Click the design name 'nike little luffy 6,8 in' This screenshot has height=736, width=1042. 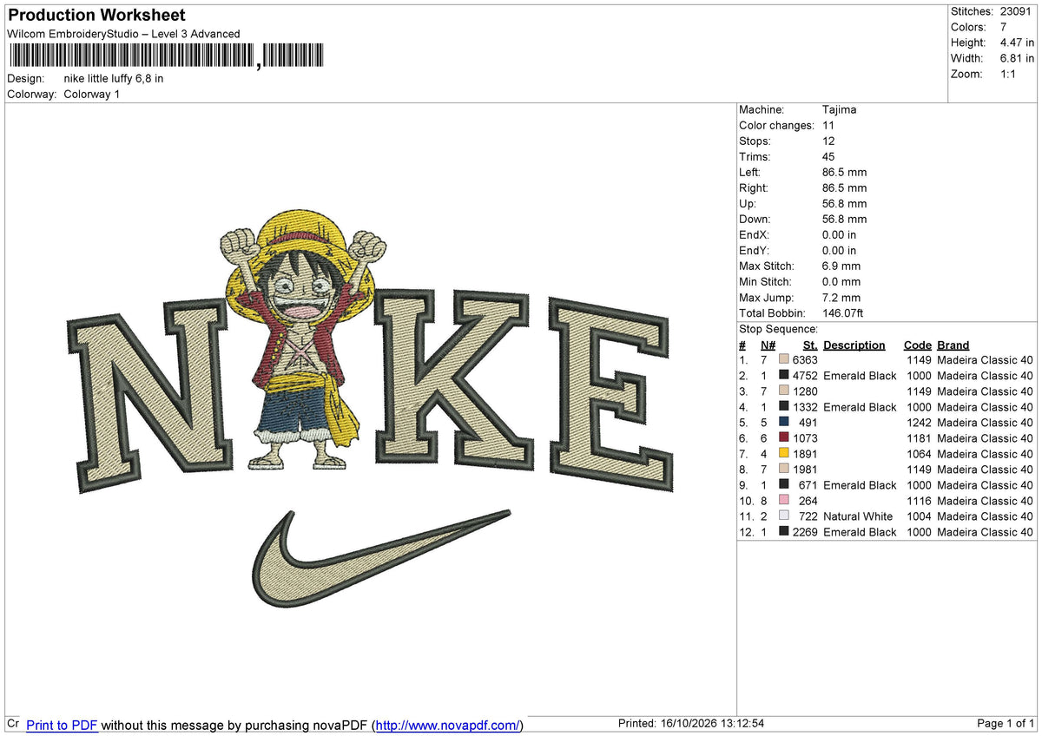114,78
